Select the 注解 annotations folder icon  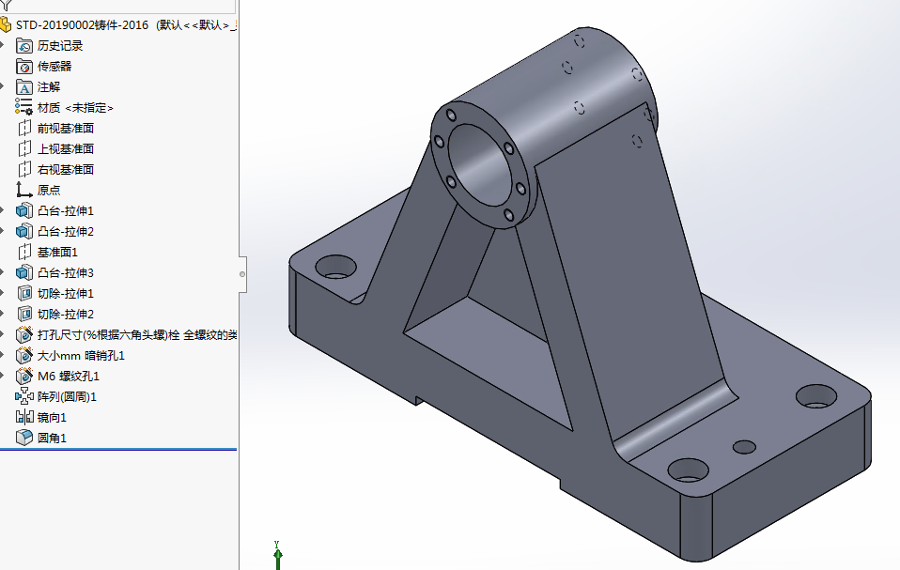point(24,87)
